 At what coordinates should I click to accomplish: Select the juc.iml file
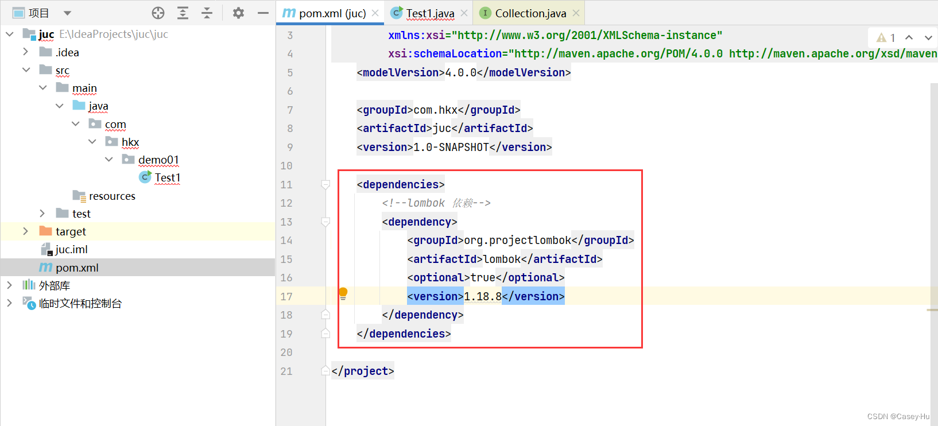click(72, 249)
